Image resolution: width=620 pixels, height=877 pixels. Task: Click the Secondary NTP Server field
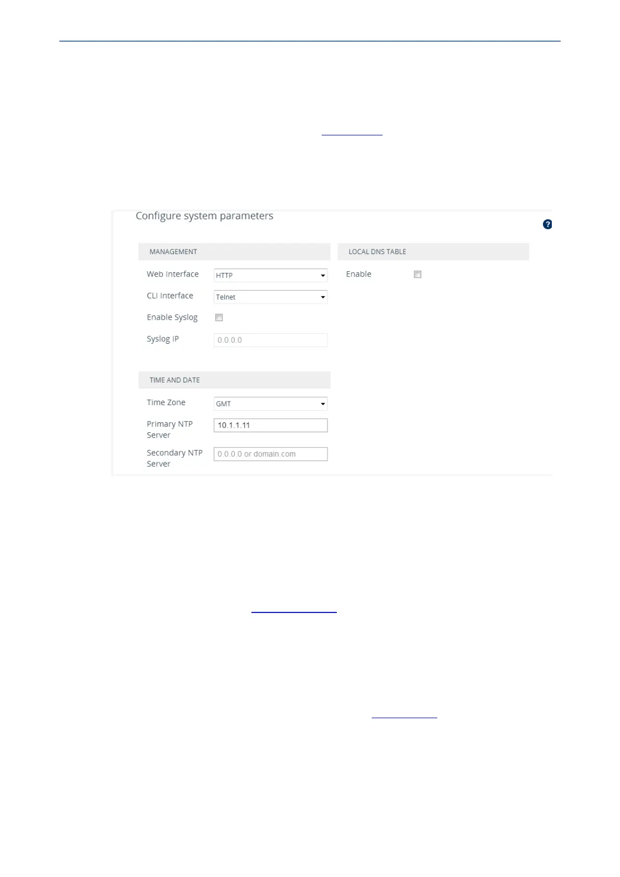pyautogui.click(x=271, y=454)
